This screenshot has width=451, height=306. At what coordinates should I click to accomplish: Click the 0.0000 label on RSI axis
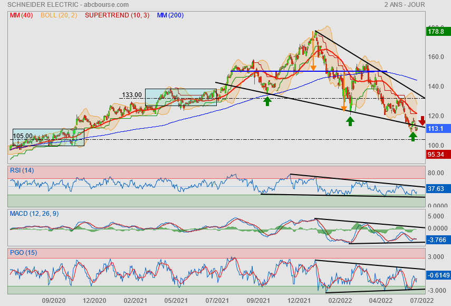click(x=437, y=205)
